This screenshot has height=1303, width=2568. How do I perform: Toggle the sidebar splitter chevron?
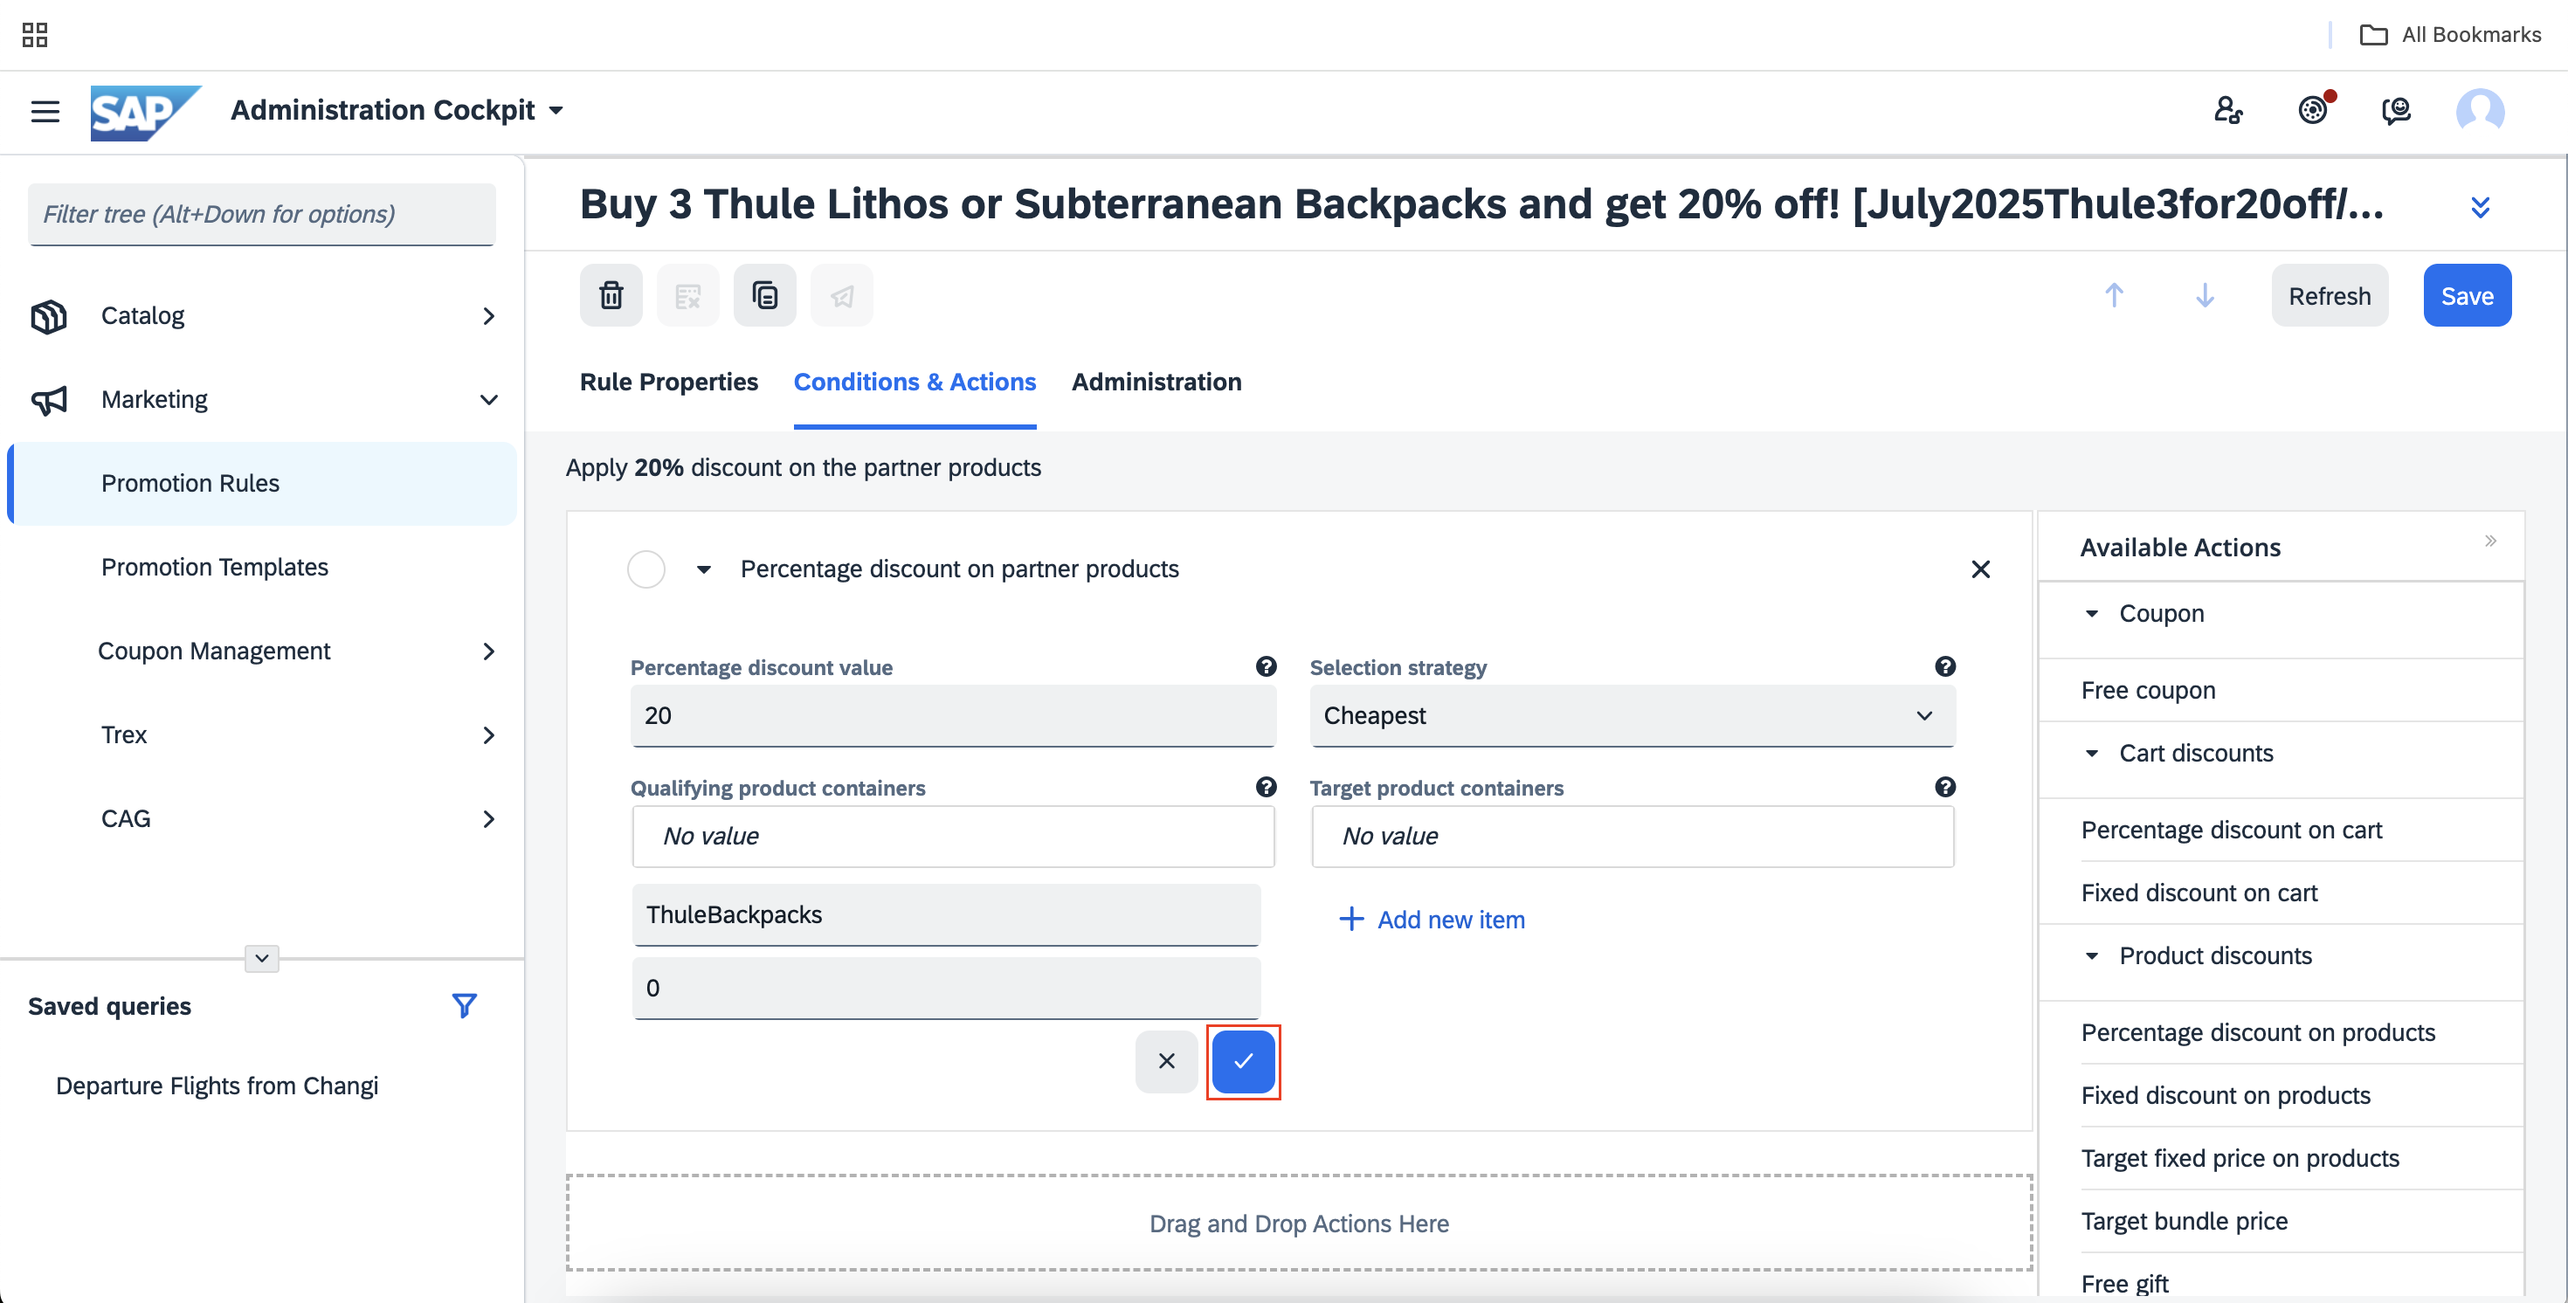[x=261, y=958]
